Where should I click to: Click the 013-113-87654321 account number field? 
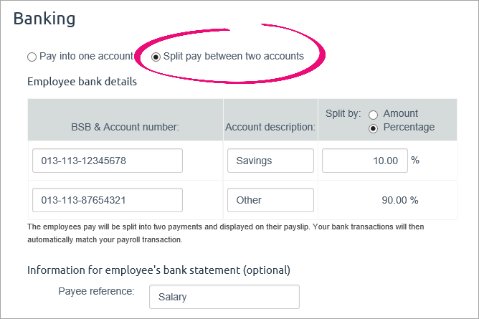pyautogui.click(x=108, y=200)
